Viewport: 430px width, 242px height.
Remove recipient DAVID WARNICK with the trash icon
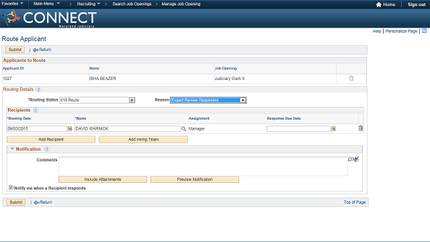coord(361,128)
